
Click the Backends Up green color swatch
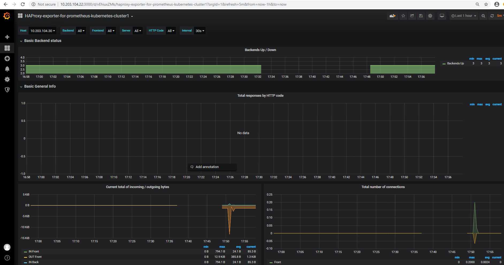pos(444,64)
